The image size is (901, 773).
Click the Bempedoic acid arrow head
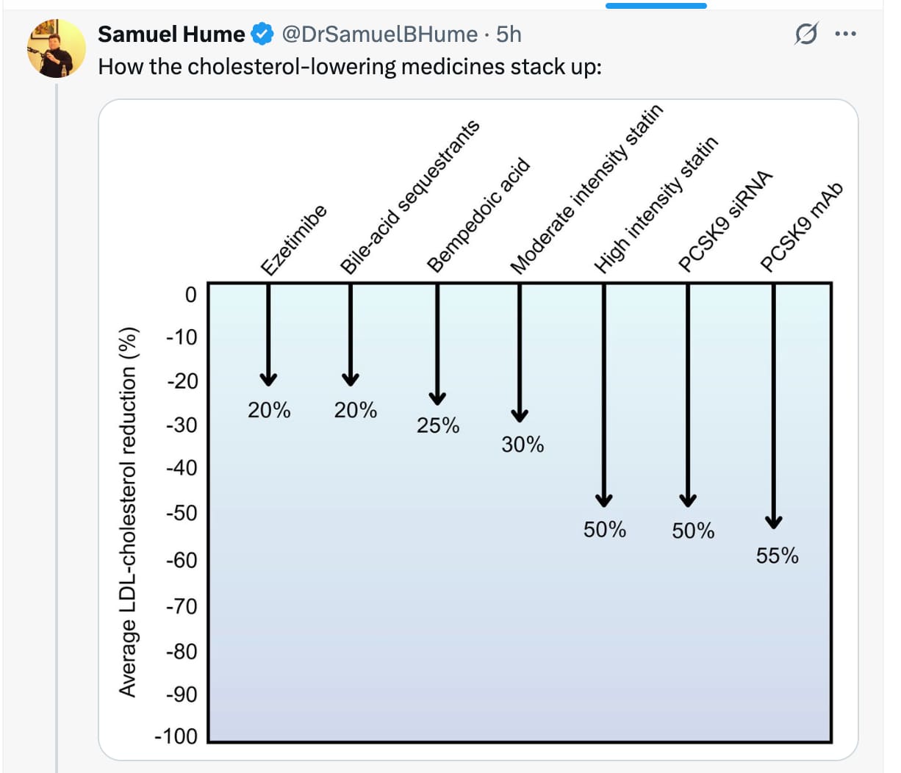click(x=437, y=398)
